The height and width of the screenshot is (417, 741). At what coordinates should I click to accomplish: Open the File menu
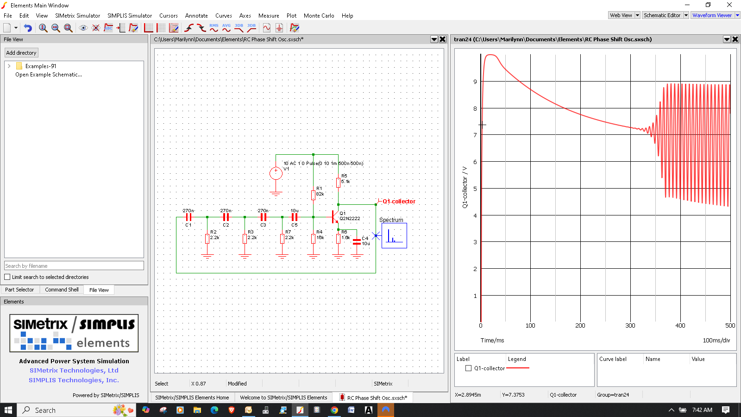pyautogui.click(x=8, y=16)
